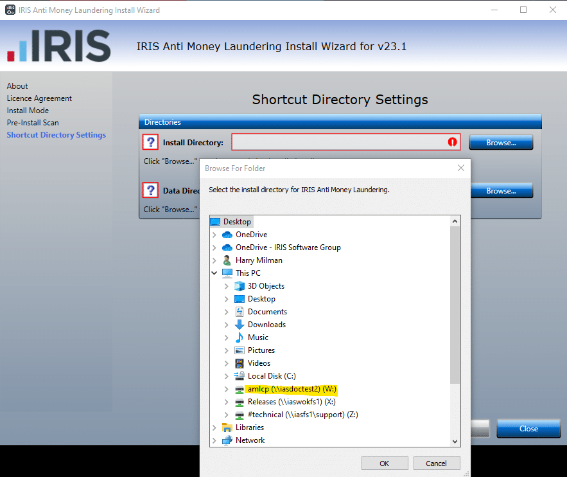Expand the Documents node

tap(227, 312)
